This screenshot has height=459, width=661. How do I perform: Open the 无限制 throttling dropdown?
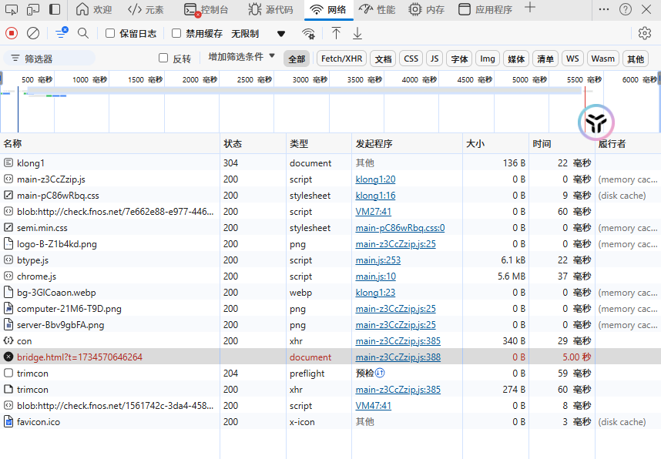coord(258,34)
